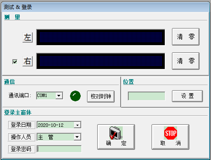Click the 左 left channel label button
The image size is (211, 160).
[28, 37]
